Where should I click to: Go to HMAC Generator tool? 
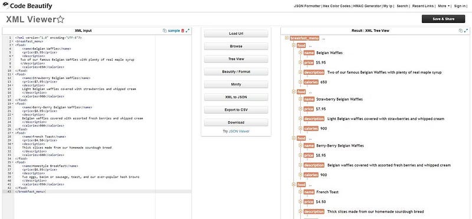pos(367,6)
